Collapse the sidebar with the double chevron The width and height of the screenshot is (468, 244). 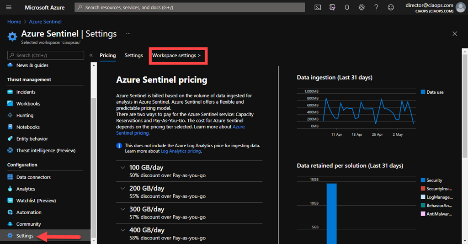91,55
